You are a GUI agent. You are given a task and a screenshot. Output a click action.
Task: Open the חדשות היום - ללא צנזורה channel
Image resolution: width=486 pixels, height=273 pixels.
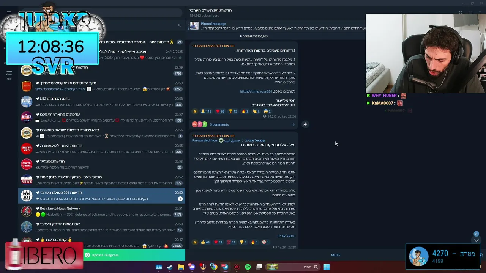pos(102,149)
